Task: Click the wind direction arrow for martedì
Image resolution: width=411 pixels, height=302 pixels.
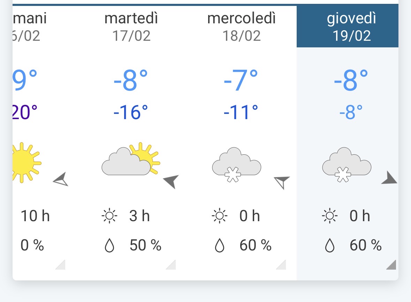Action: coord(171,181)
